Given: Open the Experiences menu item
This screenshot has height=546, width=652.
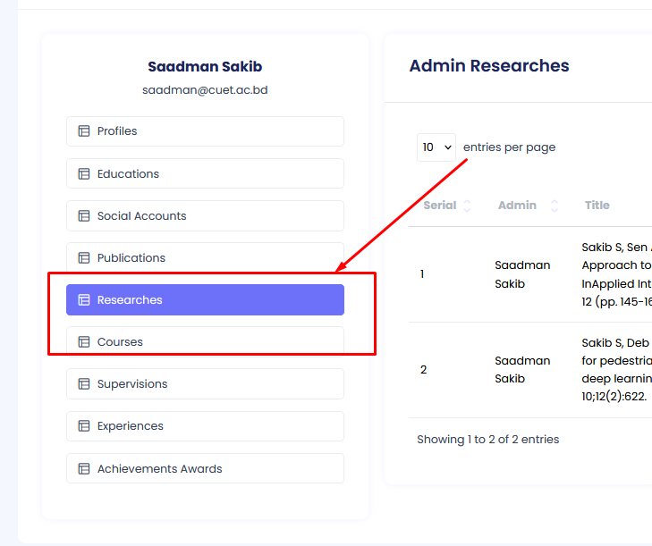Looking at the screenshot, I should tap(205, 426).
